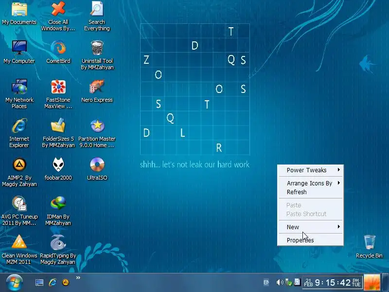
Task: Open Internet Explorer from quick launch
Action: (x=53, y=282)
